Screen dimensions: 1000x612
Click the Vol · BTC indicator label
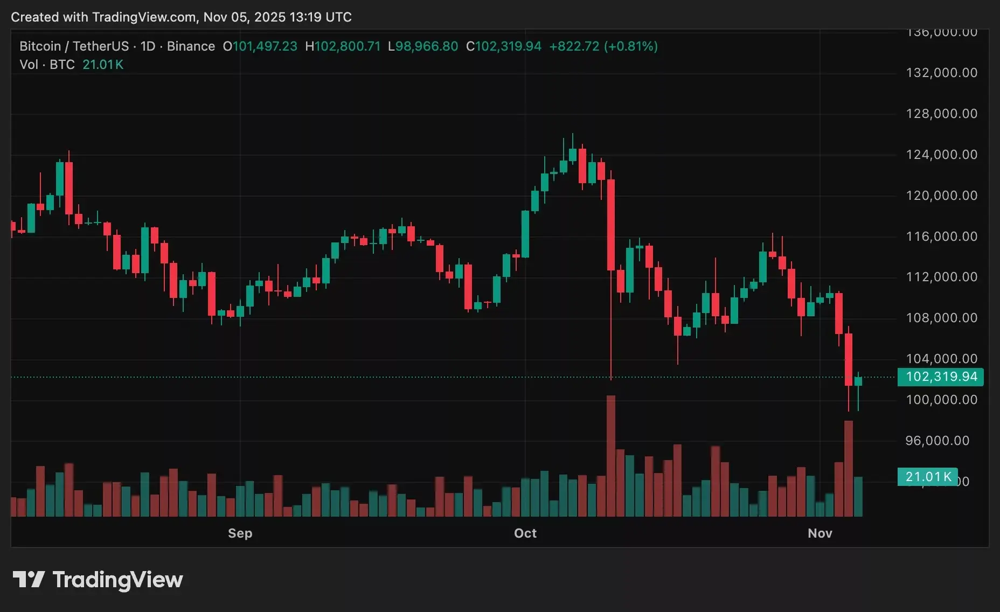[x=47, y=65]
